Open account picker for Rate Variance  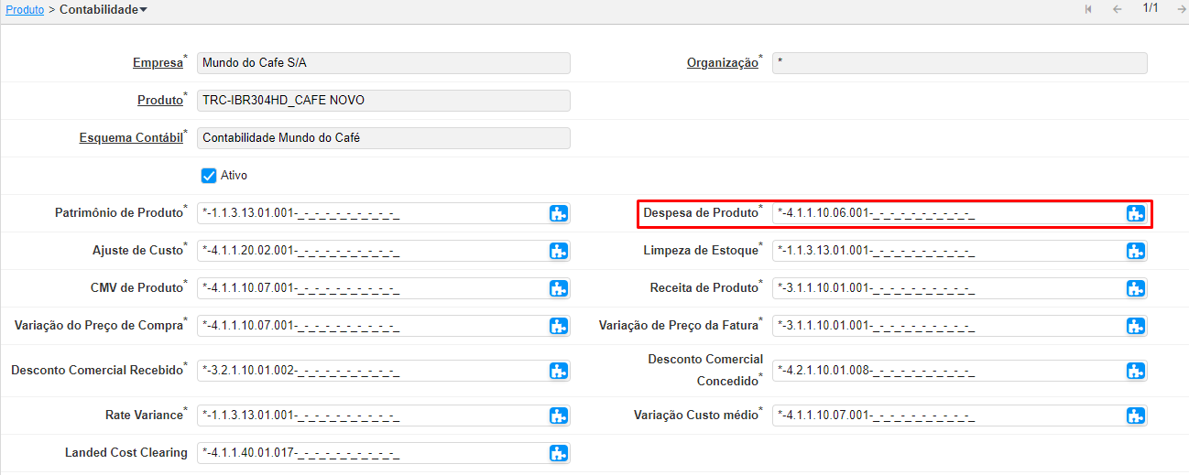559,416
